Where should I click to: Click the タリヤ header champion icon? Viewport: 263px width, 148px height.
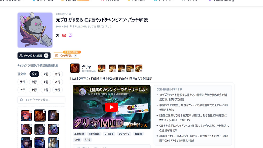pyautogui.click(x=75, y=68)
